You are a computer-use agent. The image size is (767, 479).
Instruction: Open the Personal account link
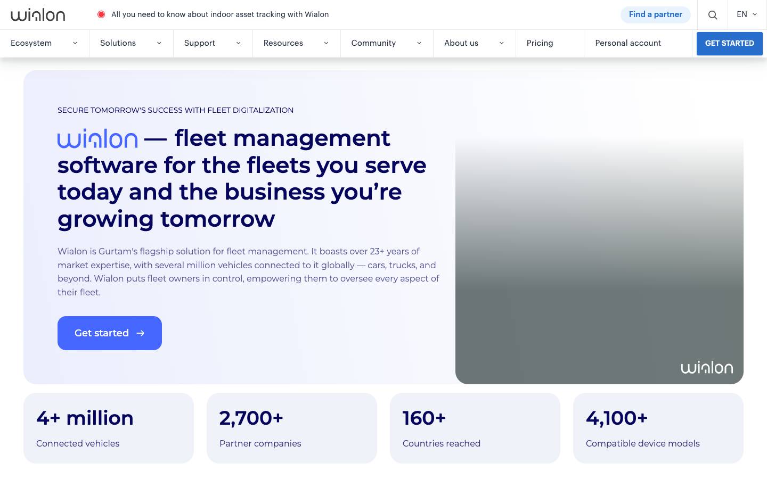point(628,43)
